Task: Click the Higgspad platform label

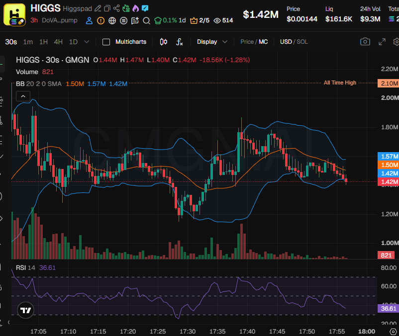Action: coord(77,8)
